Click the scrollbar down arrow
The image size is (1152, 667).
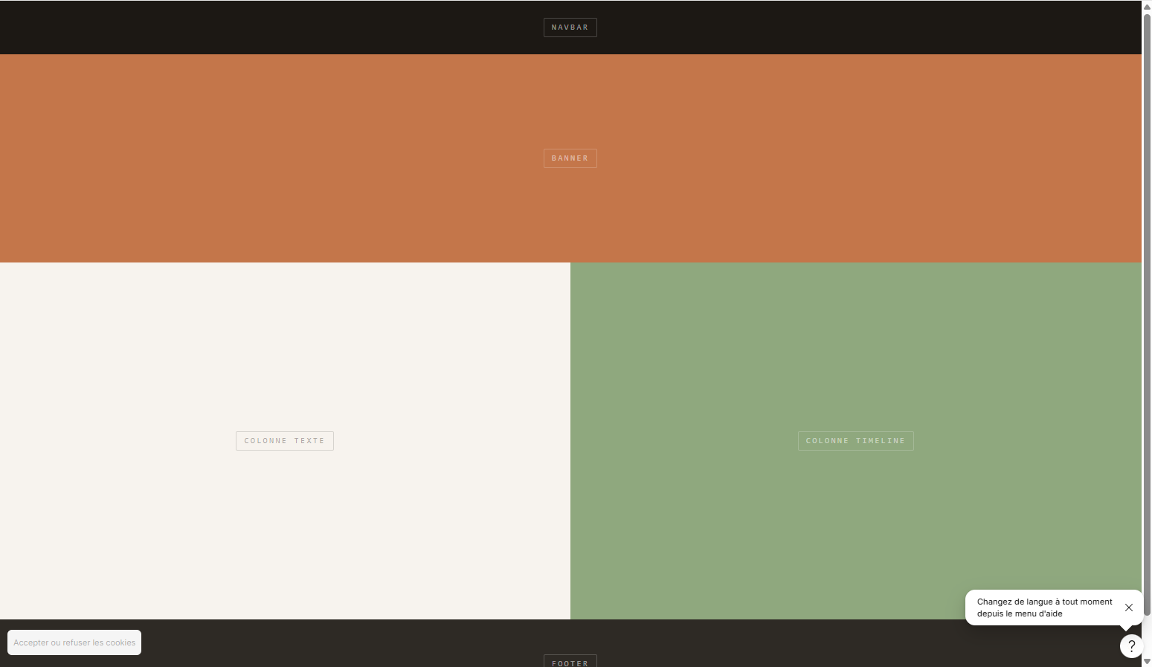point(1147,661)
